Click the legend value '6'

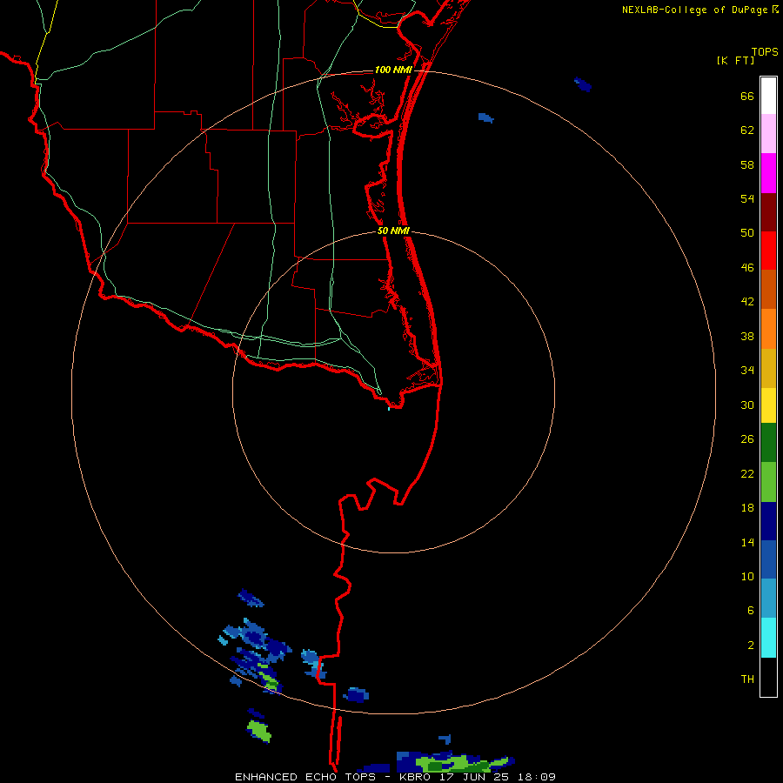click(x=751, y=610)
